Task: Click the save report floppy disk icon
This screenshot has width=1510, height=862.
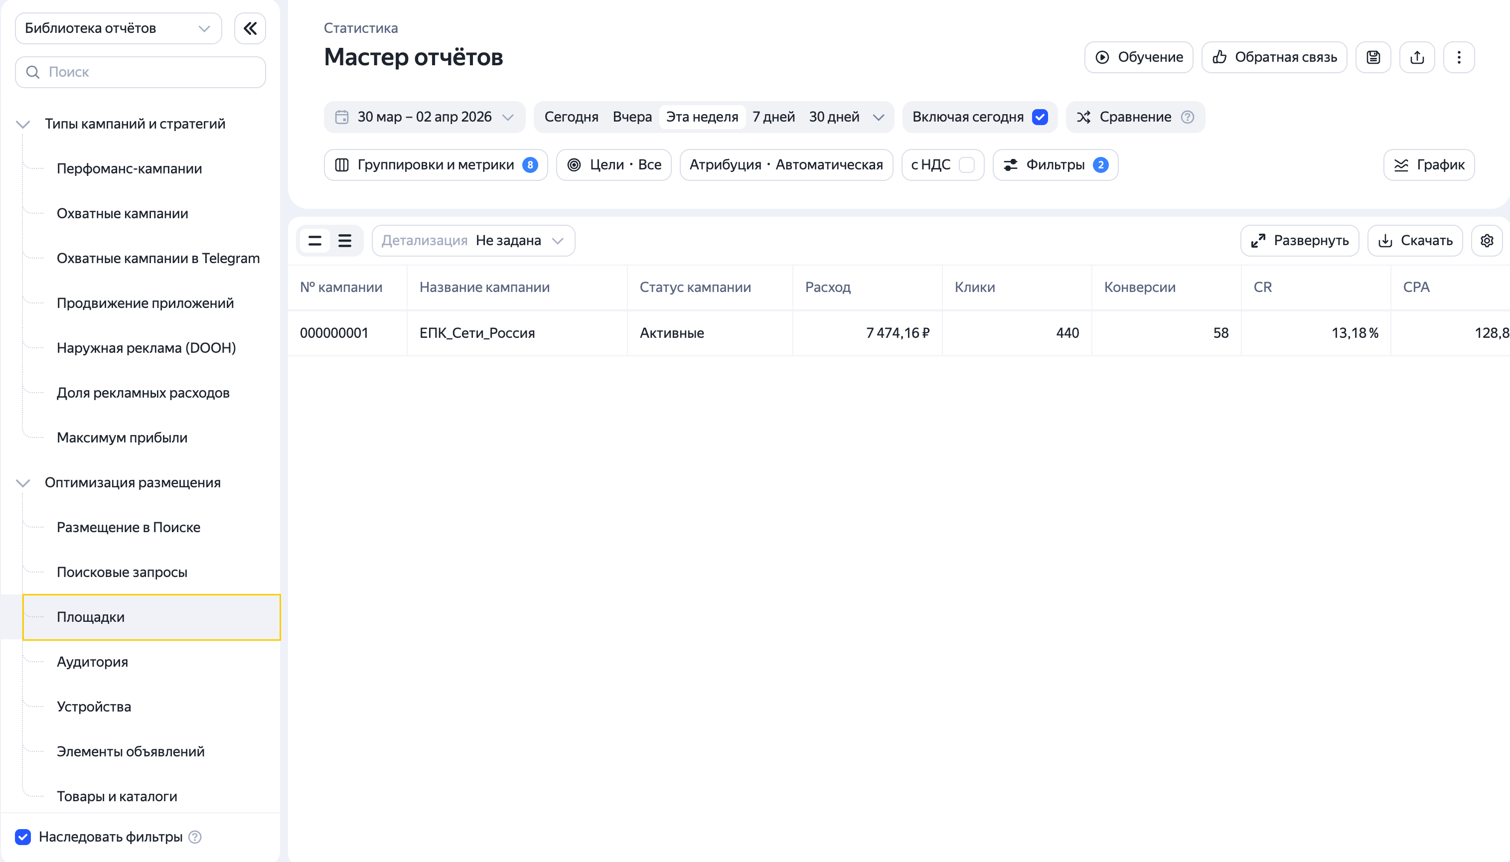Action: click(x=1373, y=57)
